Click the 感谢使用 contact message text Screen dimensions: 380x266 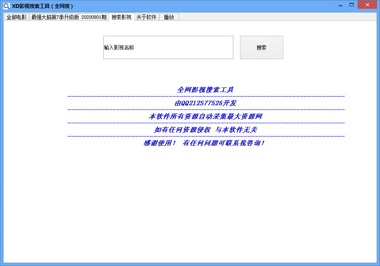(x=202, y=142)
